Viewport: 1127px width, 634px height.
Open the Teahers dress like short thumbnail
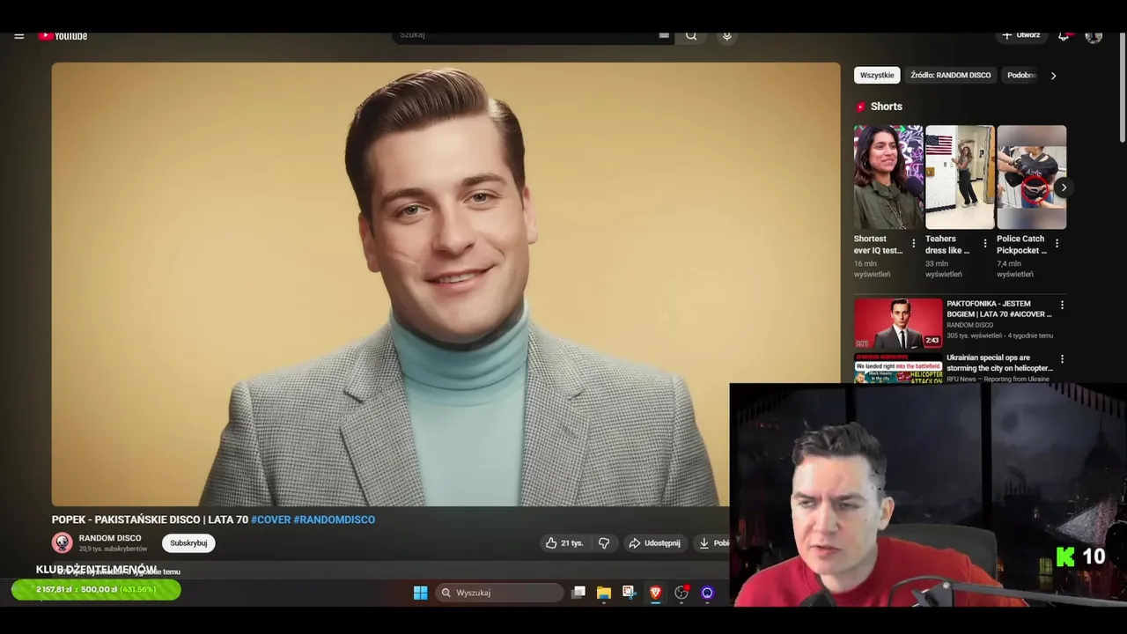[x=960, y=177]
